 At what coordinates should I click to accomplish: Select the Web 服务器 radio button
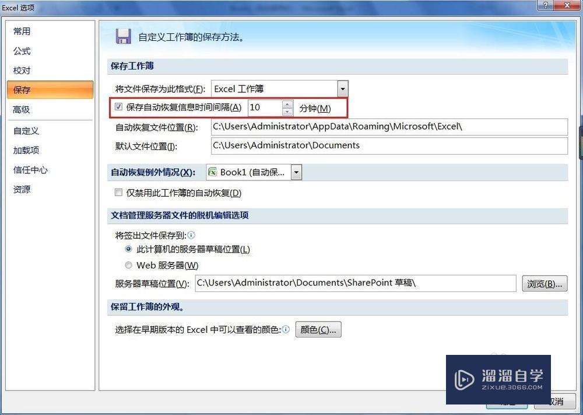(x=128, y=265)
